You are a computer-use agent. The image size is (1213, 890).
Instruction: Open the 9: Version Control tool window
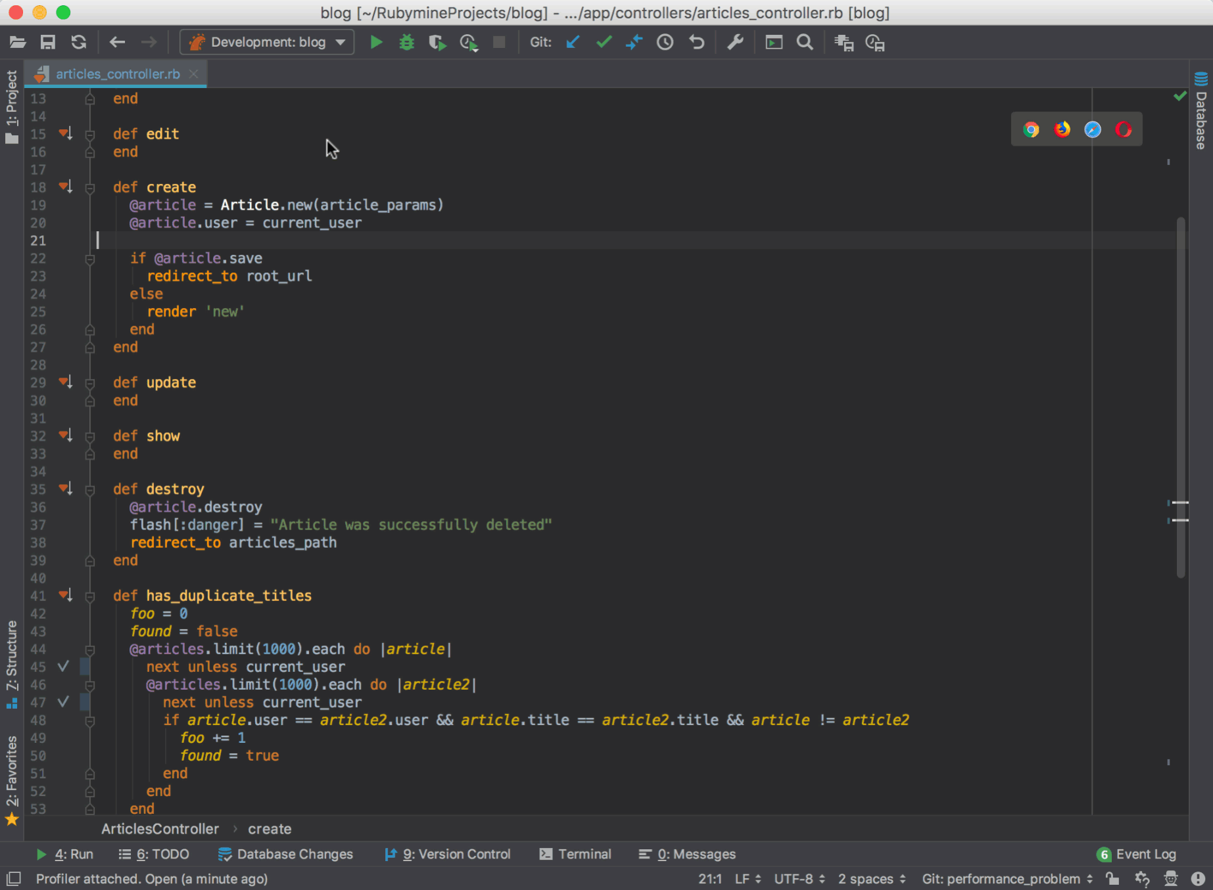(448, 854)
